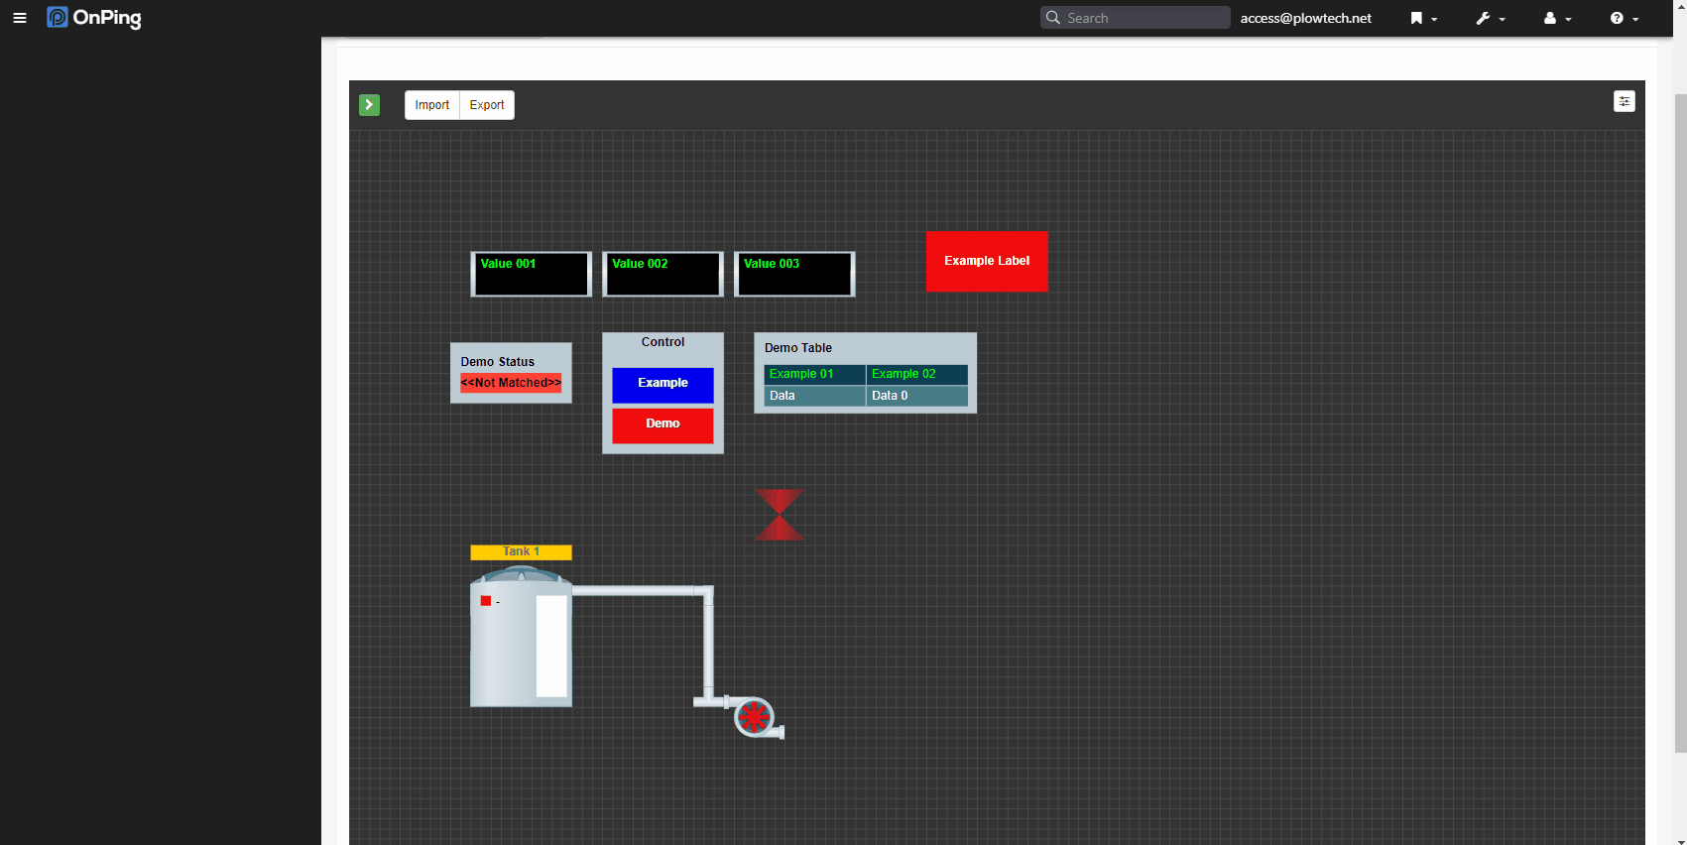Viewport: 1687px width, 845px height.
Task: Click the OnPing logo
Action: tap(94, 18)
